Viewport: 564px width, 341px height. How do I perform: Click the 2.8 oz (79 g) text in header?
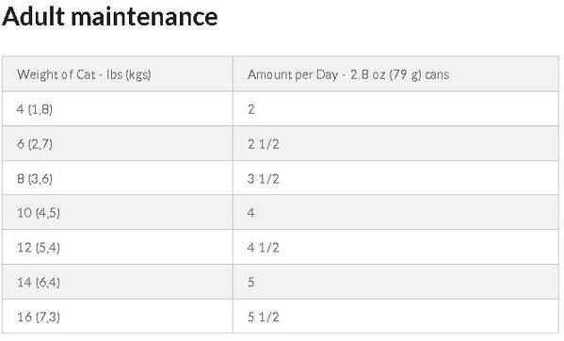coord(386,74)
